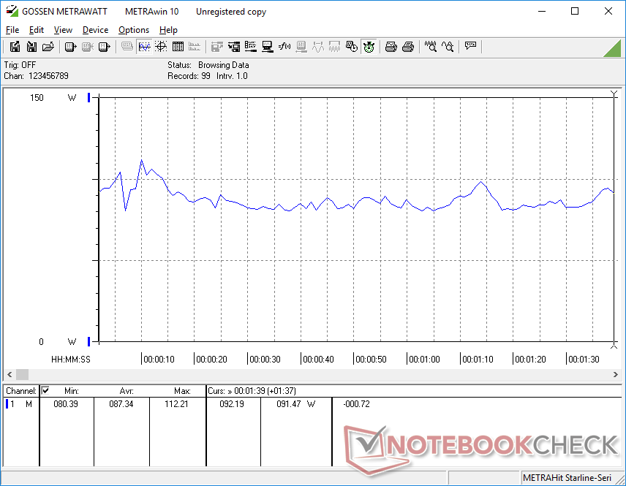The height and width of the screenshot is (486, 626).
Task: Click the Records: 99 text
Action: click(x=189, y=76)
